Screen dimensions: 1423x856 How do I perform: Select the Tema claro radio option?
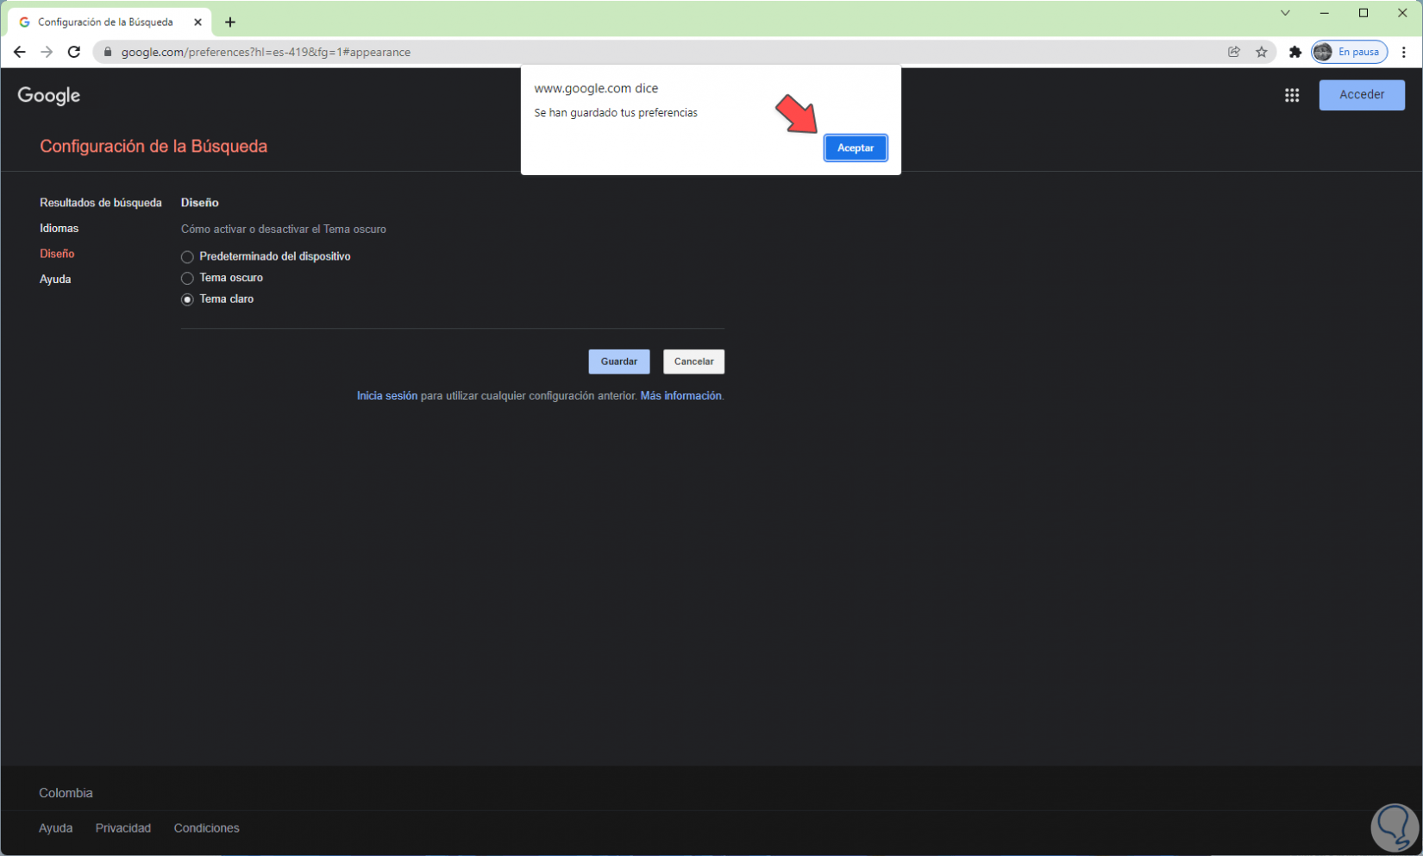[x=187, y=299]
